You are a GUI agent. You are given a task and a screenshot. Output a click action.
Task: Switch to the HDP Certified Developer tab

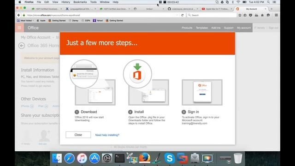(46, 9)
